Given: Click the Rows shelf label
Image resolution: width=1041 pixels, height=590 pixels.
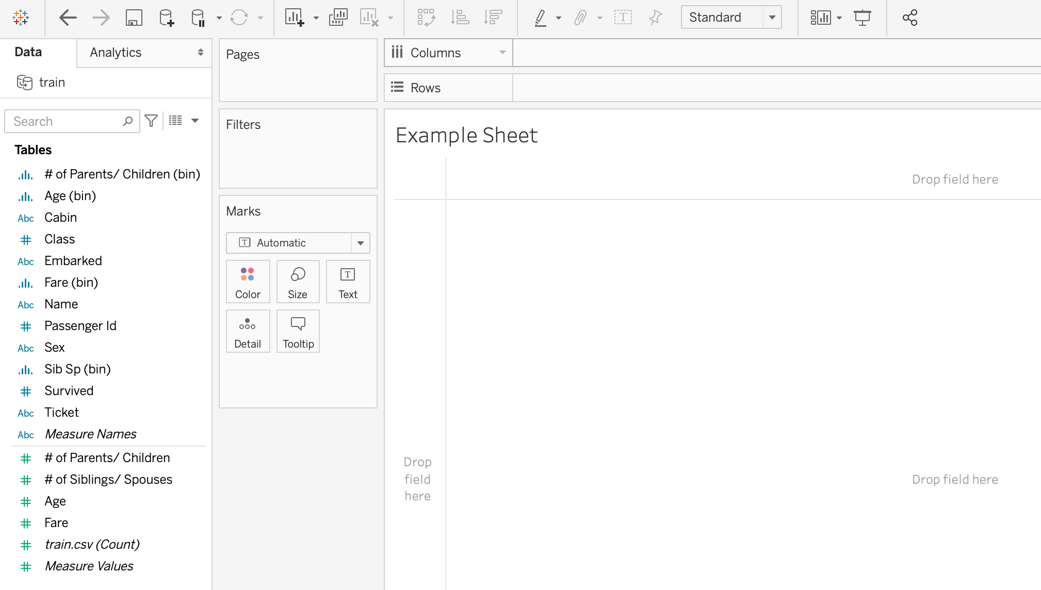Looking at the screenshot, I should pos(426,88).
